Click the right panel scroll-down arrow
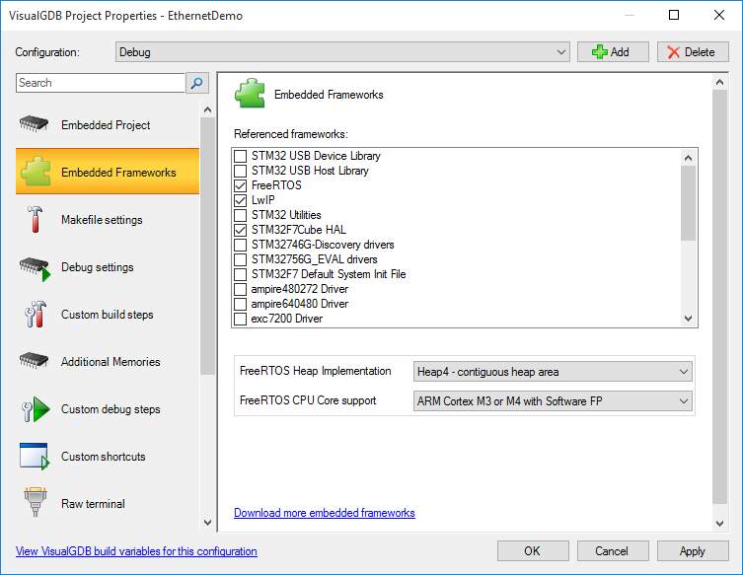Viewport: 743px width, 575px height. click(719, 524)
